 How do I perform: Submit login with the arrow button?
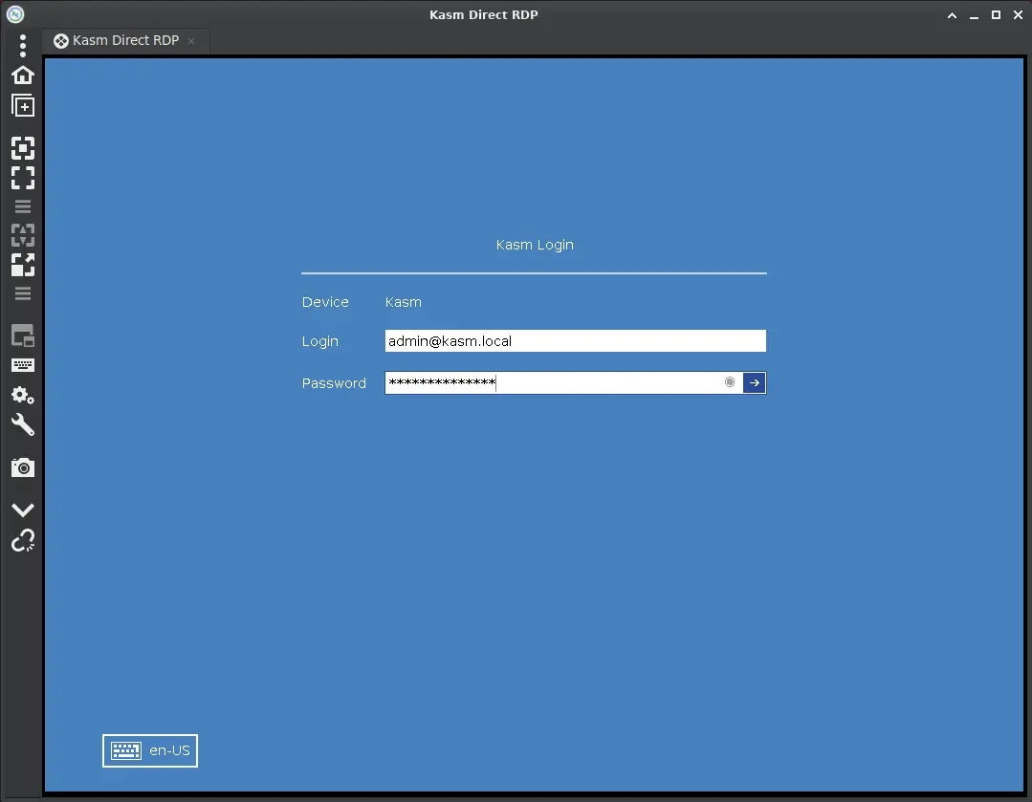tap(755, 383)
